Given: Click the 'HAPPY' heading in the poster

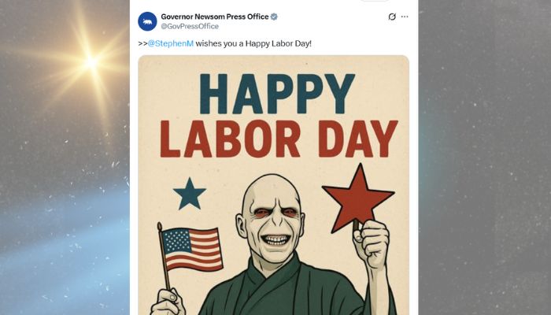Looking at the screenshot, I should pyautogui.click(x=272, y=94).
